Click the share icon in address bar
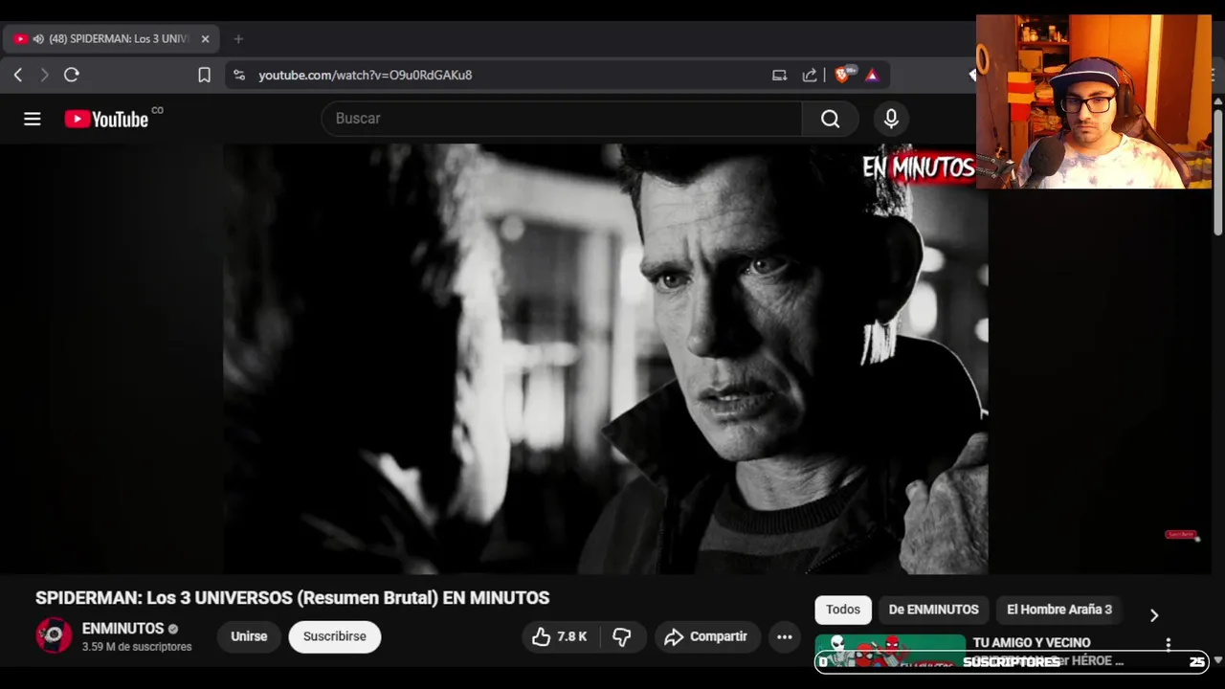Screen dimensions: 1225x689 tap(810, 75)
